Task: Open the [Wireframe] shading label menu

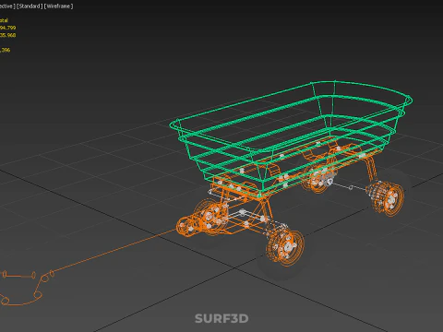Action: coord(59,6)
